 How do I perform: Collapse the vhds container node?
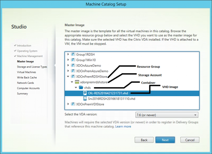click(76, 88)
